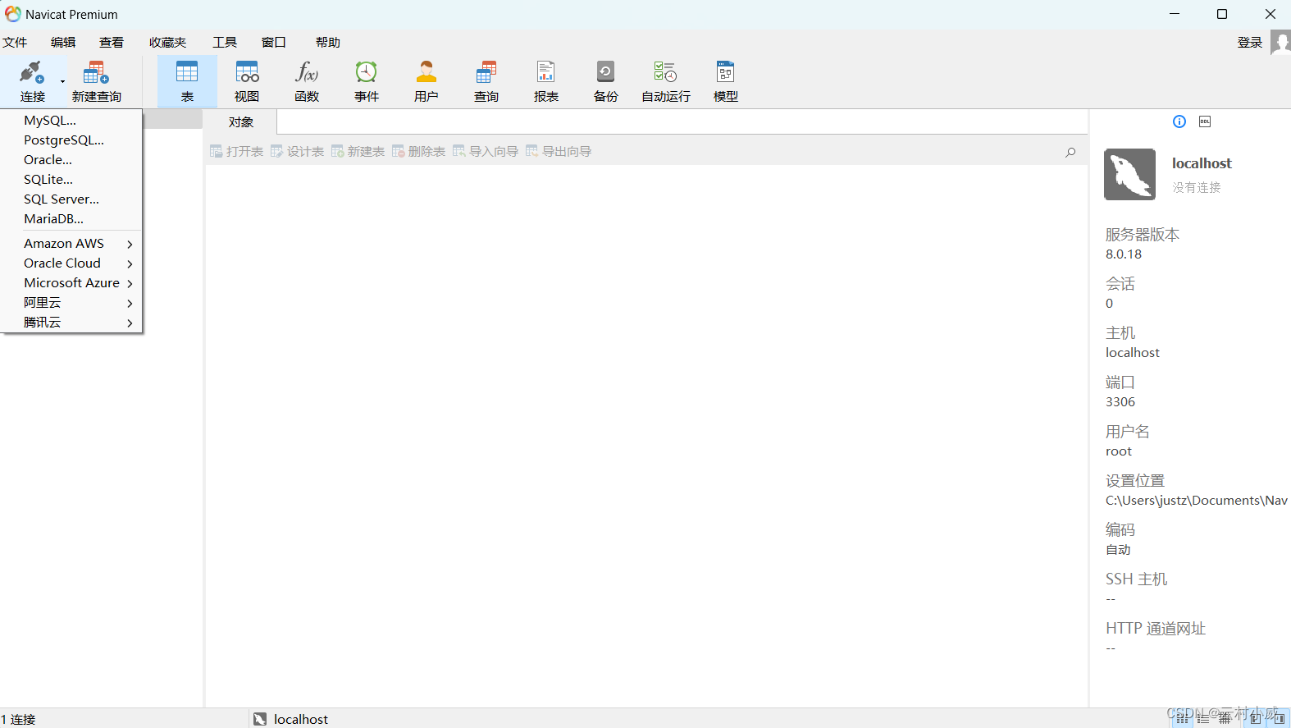Click the username value root
The height and width of the screenshot is (728, 1291).
1119,451
